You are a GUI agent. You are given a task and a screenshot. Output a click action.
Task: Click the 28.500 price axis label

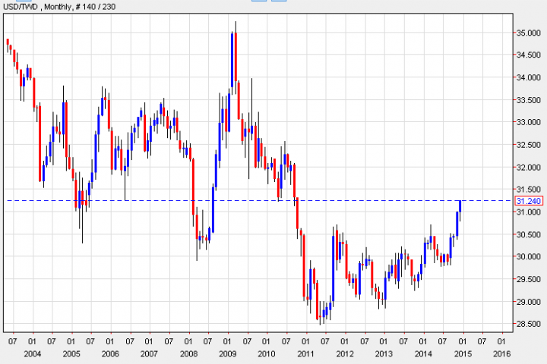[x=528, y=324]
